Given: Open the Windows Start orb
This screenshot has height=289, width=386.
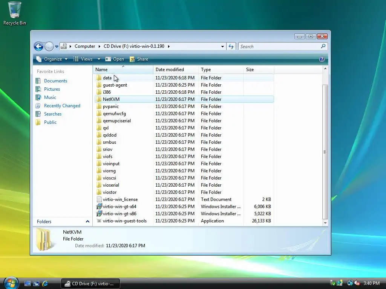Looking at the screenshot, I should coord(11,283).
